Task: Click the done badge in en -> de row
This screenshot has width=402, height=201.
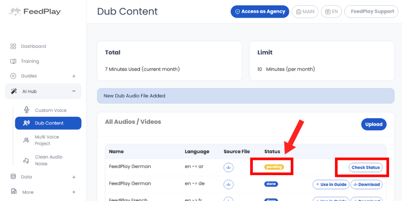Action: [271, 184]
